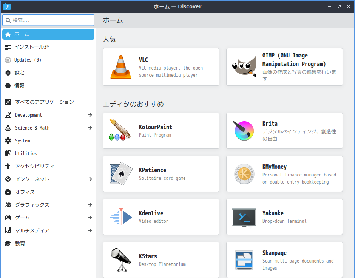Click the KStars telescope icon

121,259
